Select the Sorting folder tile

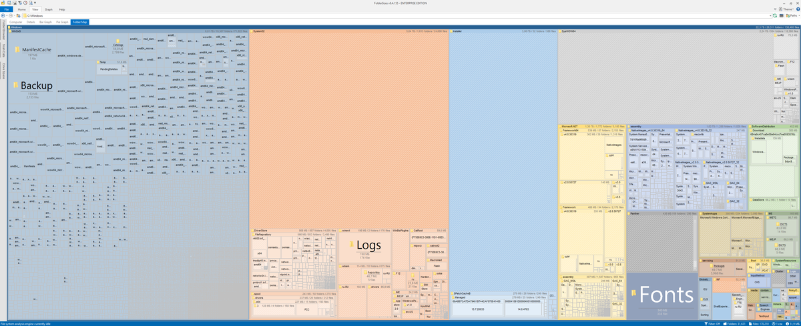click(705, 314)
